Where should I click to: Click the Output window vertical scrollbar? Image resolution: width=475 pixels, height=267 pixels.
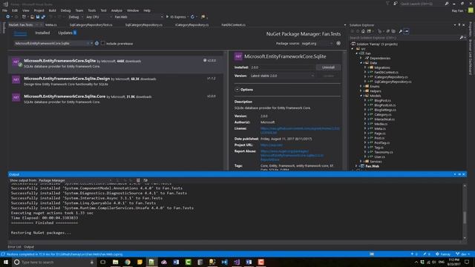click(x=465, y=211)
